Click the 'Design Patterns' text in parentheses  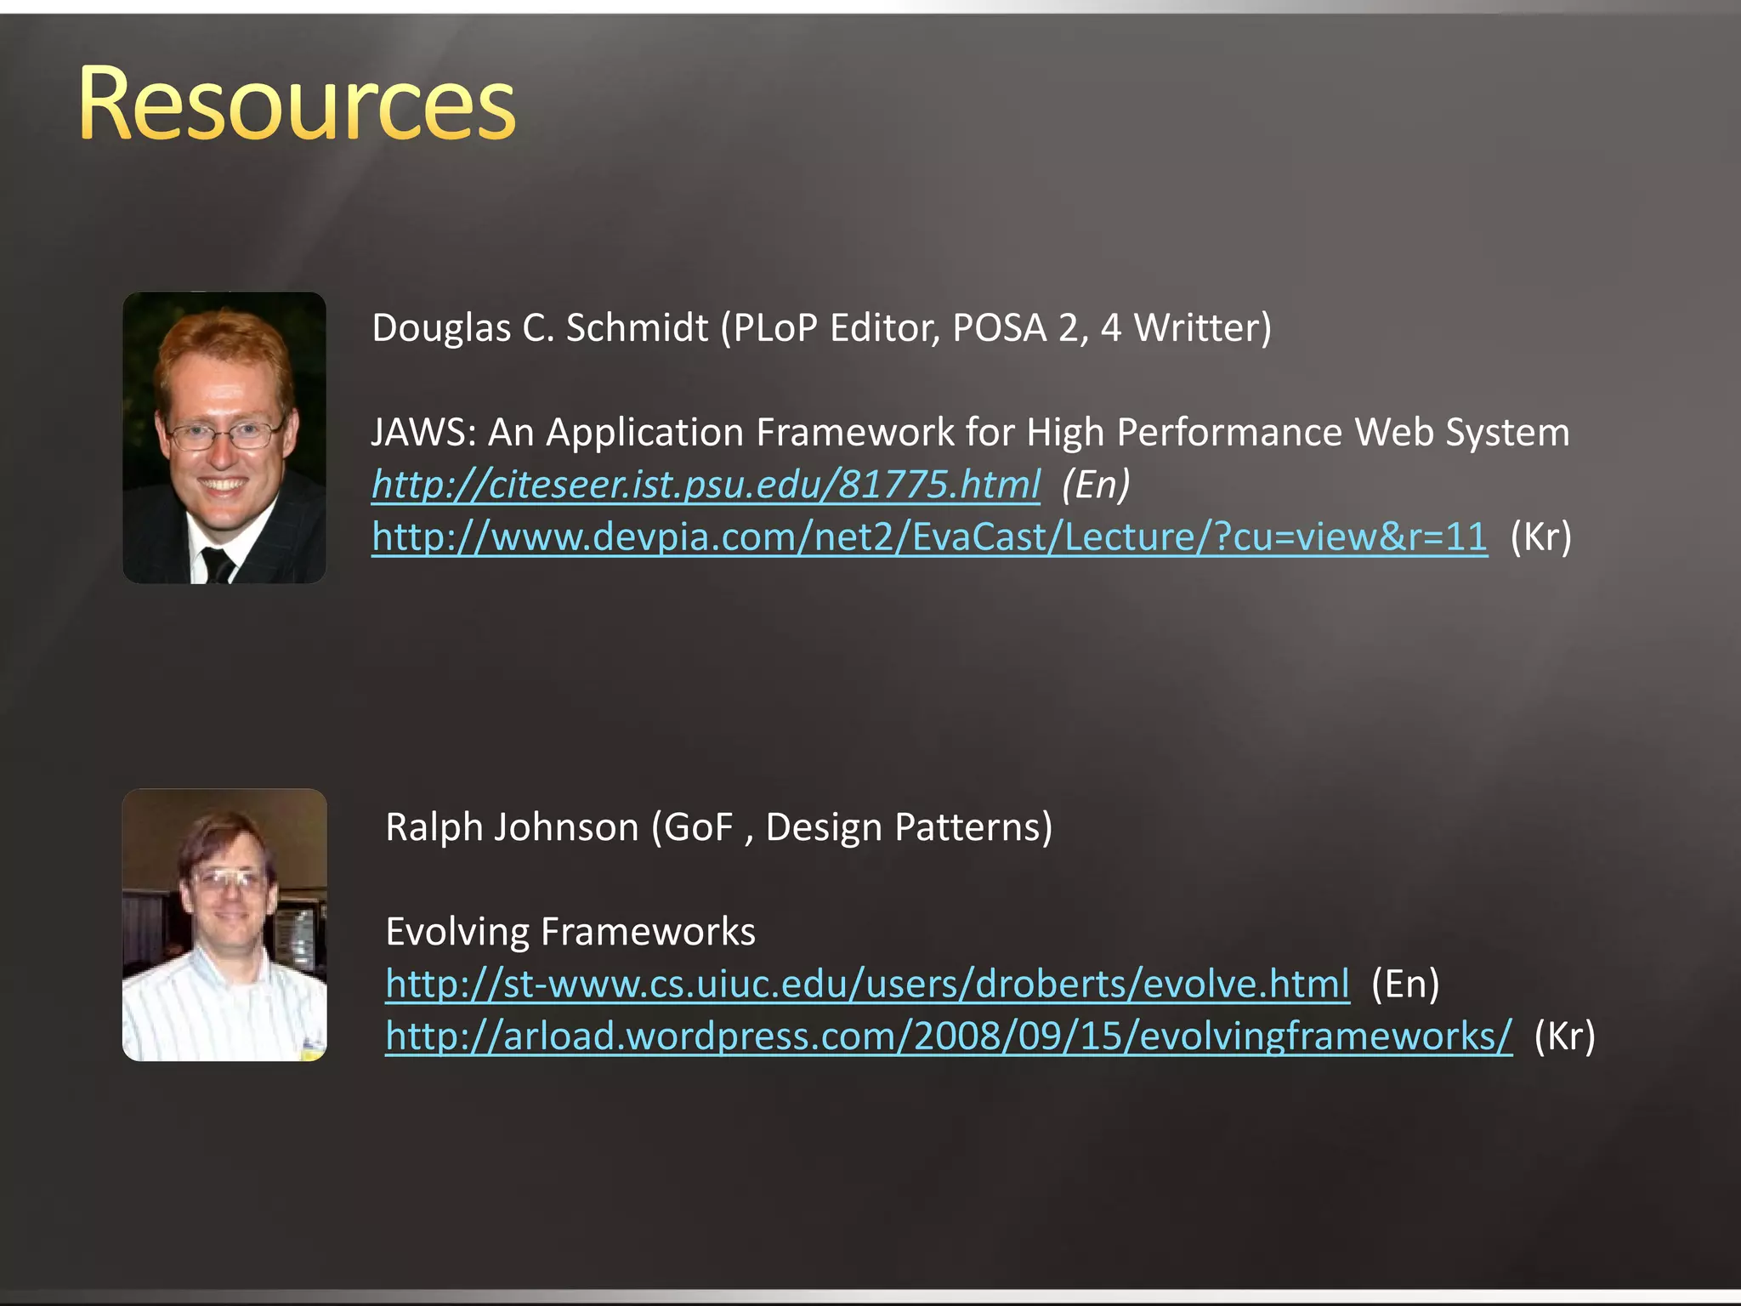pyautogui.click(x=903, y=827)
